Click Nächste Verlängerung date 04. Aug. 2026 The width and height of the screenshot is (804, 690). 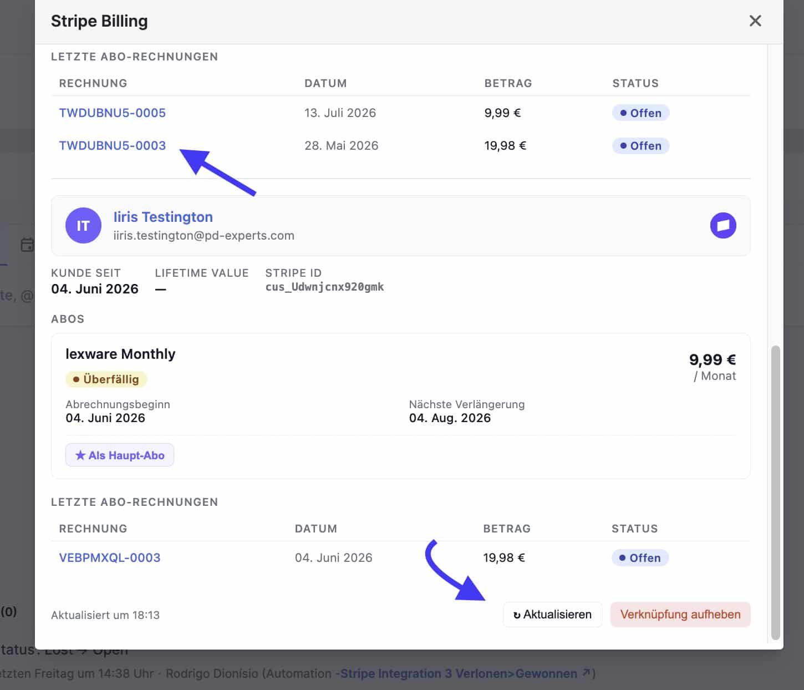click(x=450, y=418)
